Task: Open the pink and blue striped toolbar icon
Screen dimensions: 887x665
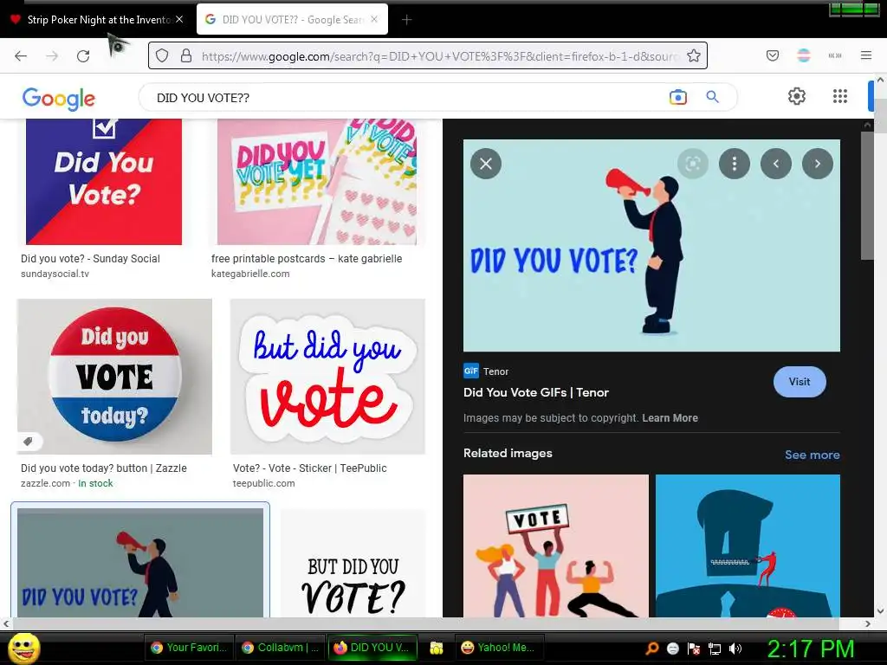Action: (803, 55)
